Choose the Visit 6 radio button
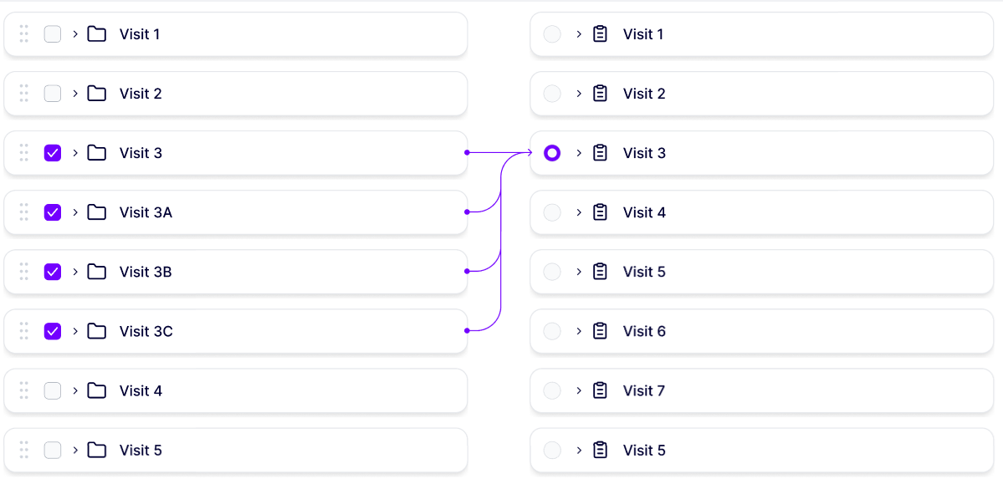Viewport: 1003px width, 479px height. pos(552,331)
